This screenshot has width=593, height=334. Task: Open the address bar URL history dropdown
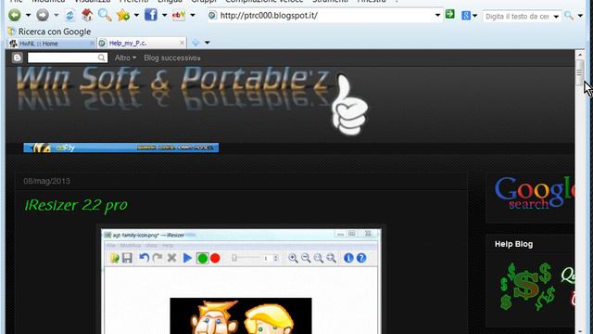point(437,15)
